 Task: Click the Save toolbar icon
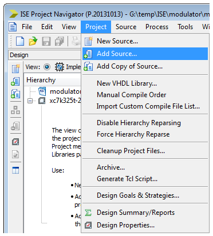click(x=46, y=41)
